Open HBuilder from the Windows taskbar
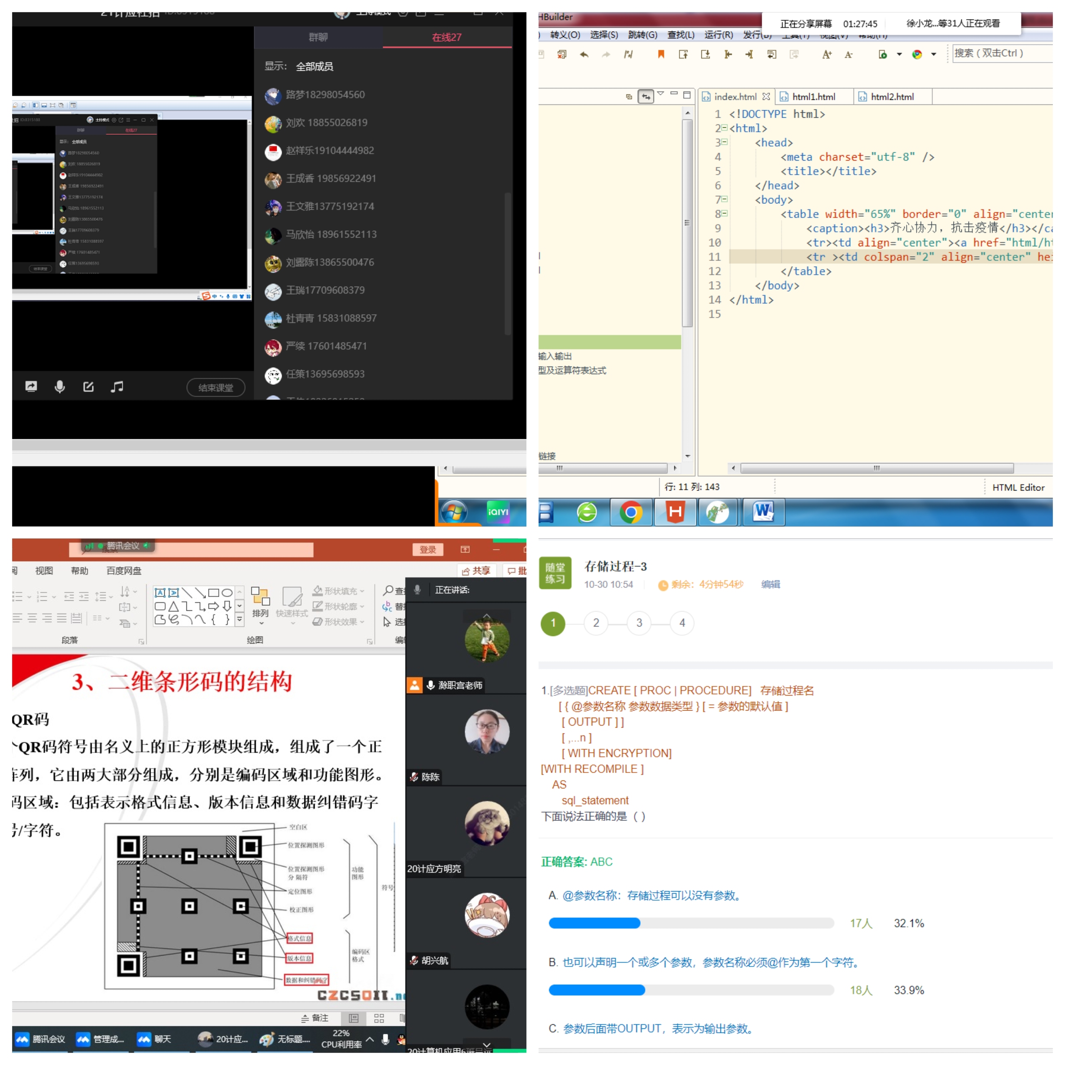Image resolution: width=1065 pixels, height=1065 pixels. click(x=675, y=512)
